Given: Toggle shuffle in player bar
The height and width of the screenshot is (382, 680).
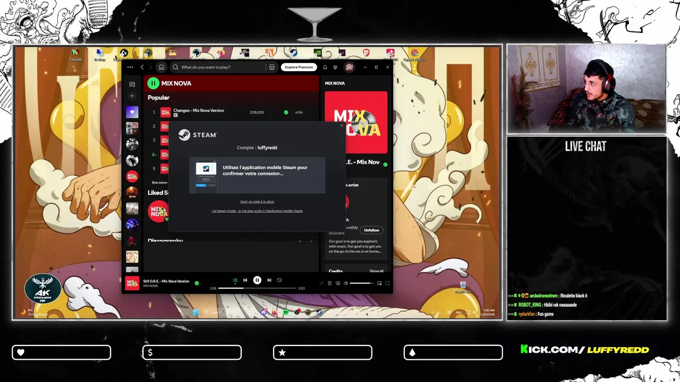Looking at the screenshot, I should point(235,280).
